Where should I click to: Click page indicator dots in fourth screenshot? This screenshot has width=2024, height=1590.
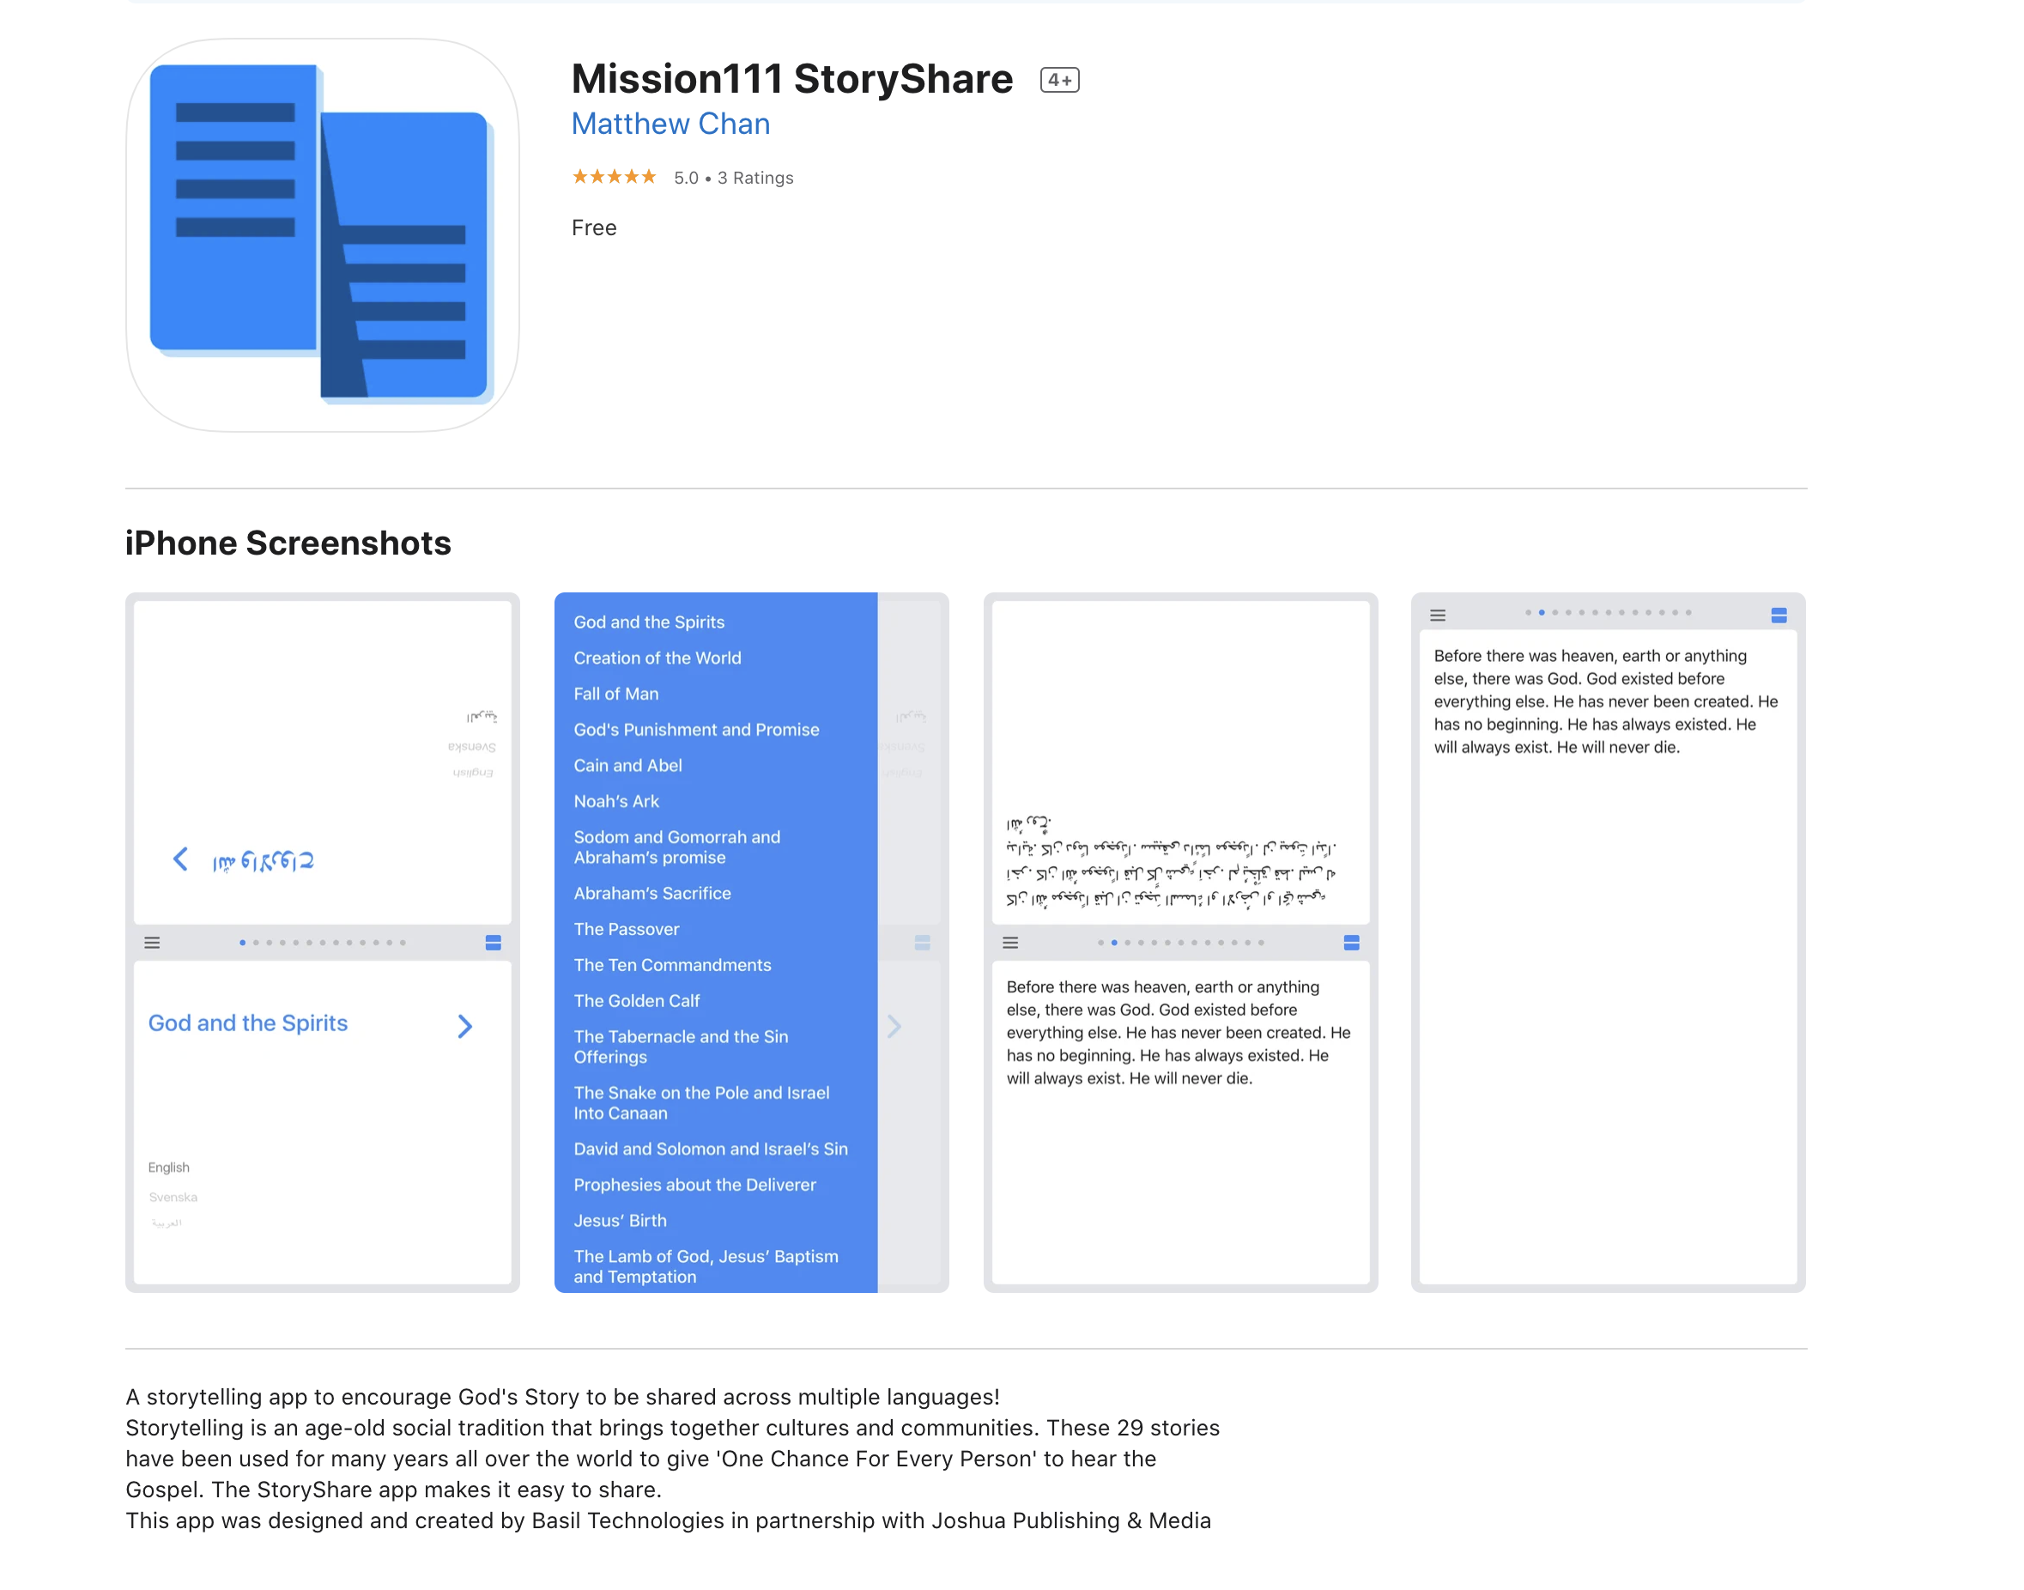[1607, 612]
